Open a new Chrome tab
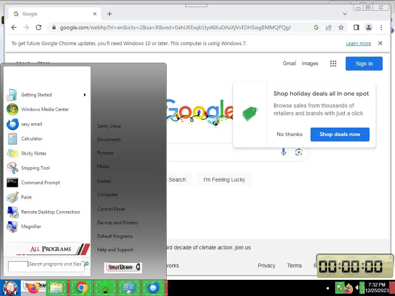395x296 pixels. [x=109, y=14]
